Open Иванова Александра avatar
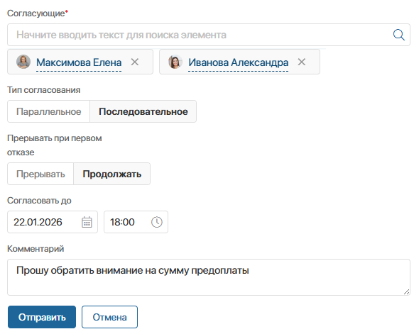This screenshot has height=334, width=414. click(x=175, y=62)
